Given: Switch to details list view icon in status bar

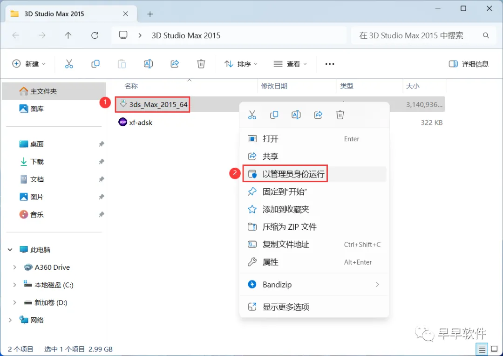Looking at the screenshot, I should click(482, 349).
